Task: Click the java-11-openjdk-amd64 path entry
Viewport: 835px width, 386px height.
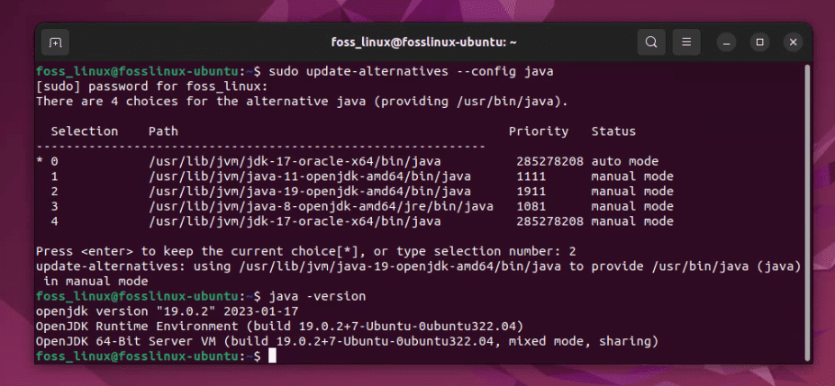Action: coord(309,176)
